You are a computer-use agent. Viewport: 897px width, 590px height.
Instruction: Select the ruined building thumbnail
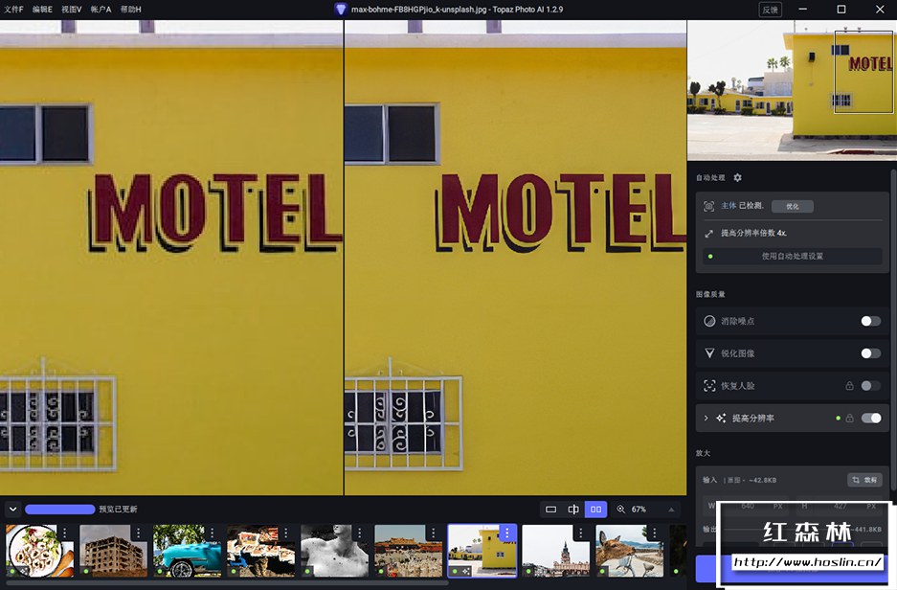click(113, 551)
